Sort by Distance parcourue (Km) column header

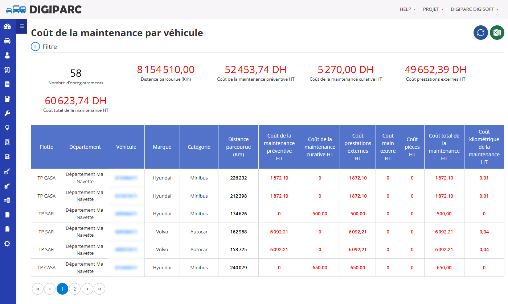(238, 147)
